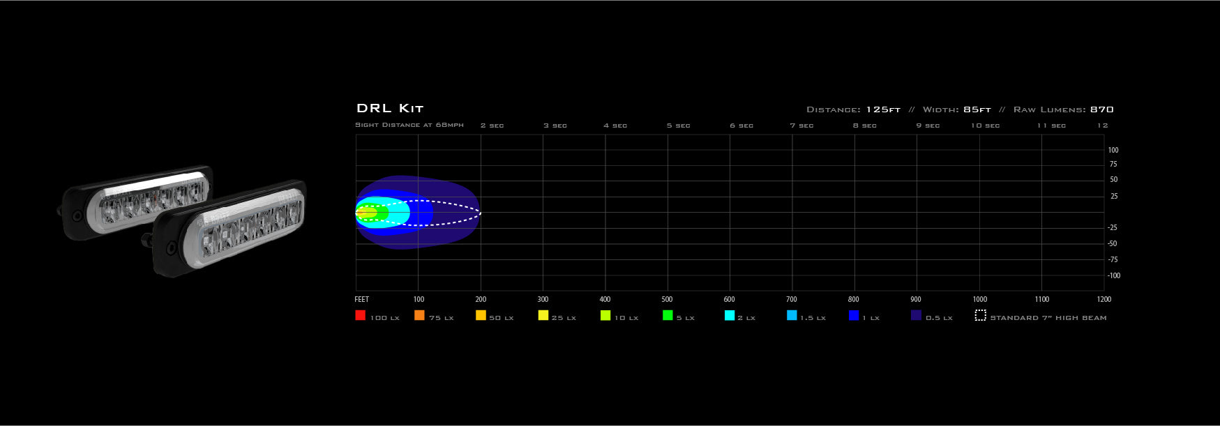
Task: Choose the cyan 2 lx legend swatch
Action: coord(730,315)
